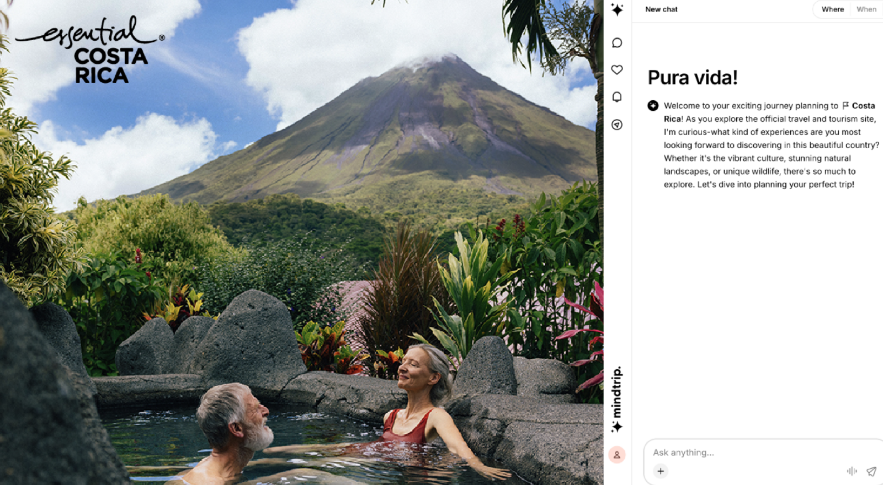Viewport: 883px width, 485px height.
Task: Click the vertical mindtrip logo
Action: [617, 399]
